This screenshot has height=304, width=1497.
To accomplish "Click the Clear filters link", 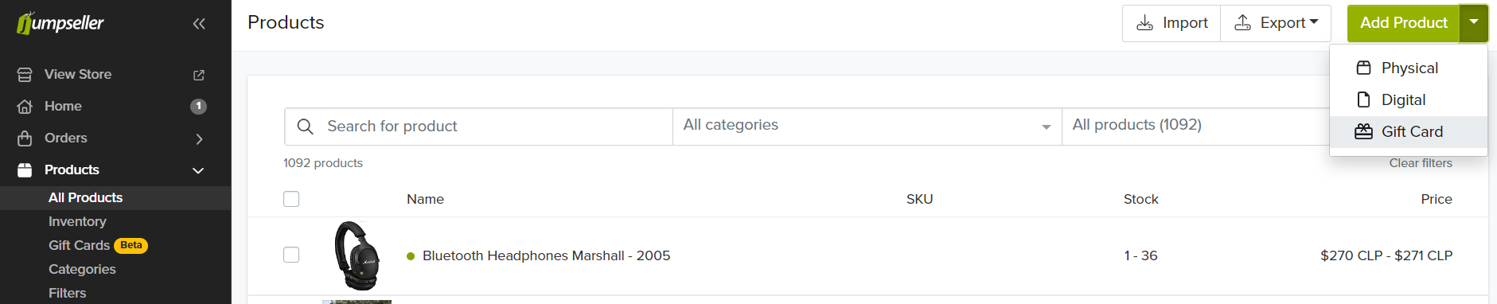I will pos(1421,163).
